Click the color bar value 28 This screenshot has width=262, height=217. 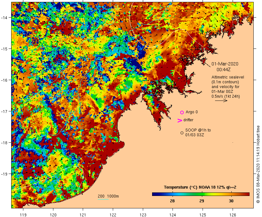click(172, 201)
